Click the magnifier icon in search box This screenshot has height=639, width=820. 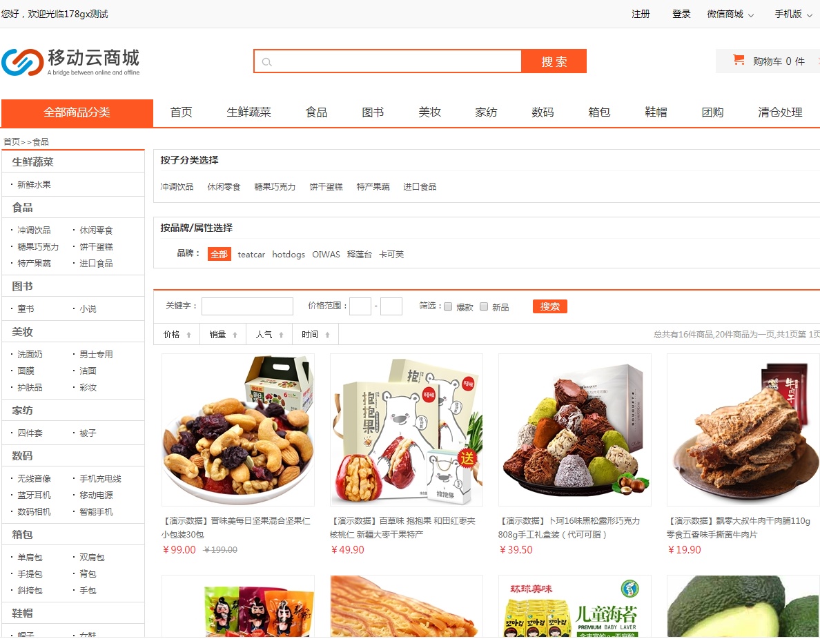point(266,62)
